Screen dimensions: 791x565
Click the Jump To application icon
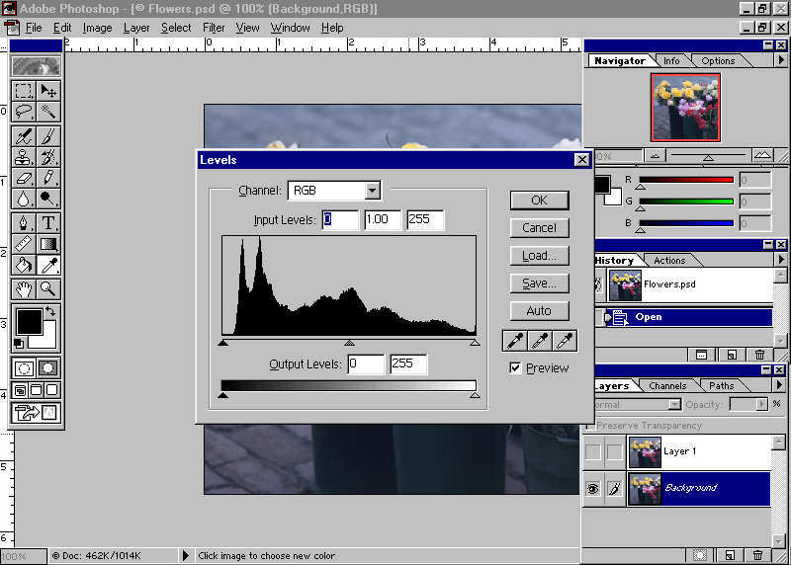tap(36, 413)
